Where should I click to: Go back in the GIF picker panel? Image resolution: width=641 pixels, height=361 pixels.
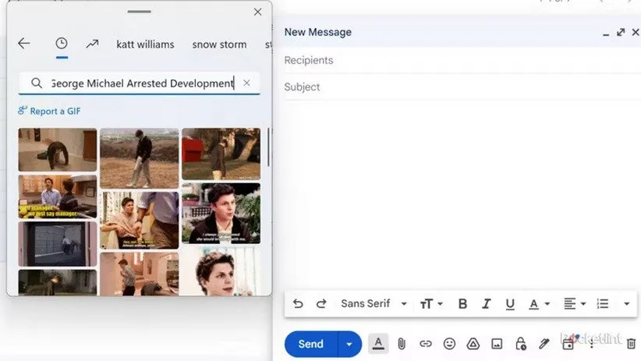[24, 44]
